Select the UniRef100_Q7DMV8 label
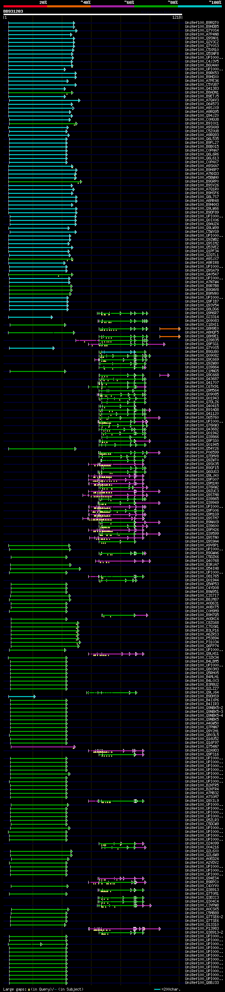225x992 pixels. (202, 456)
